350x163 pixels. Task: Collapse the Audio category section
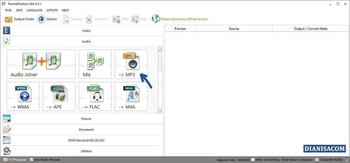(x=82, y=42)
